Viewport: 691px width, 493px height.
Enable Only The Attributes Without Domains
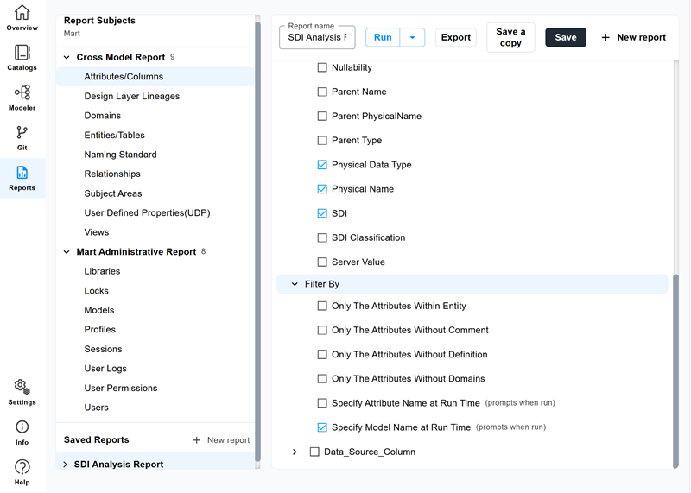click(x=322, y=379)
